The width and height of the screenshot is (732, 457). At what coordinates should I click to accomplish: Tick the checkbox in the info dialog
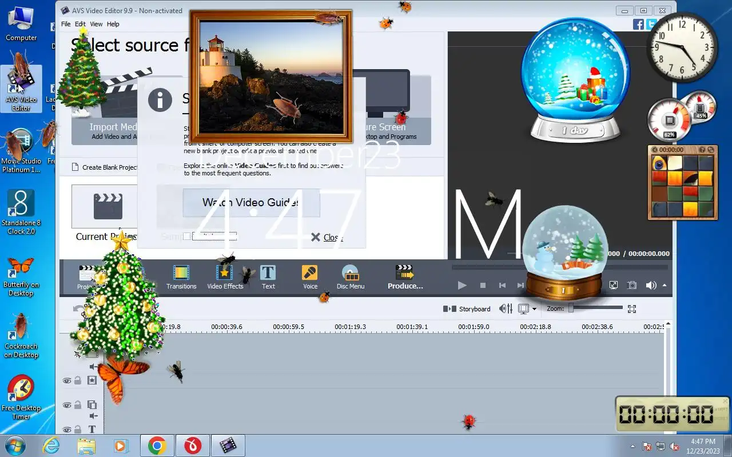[186, 236]
